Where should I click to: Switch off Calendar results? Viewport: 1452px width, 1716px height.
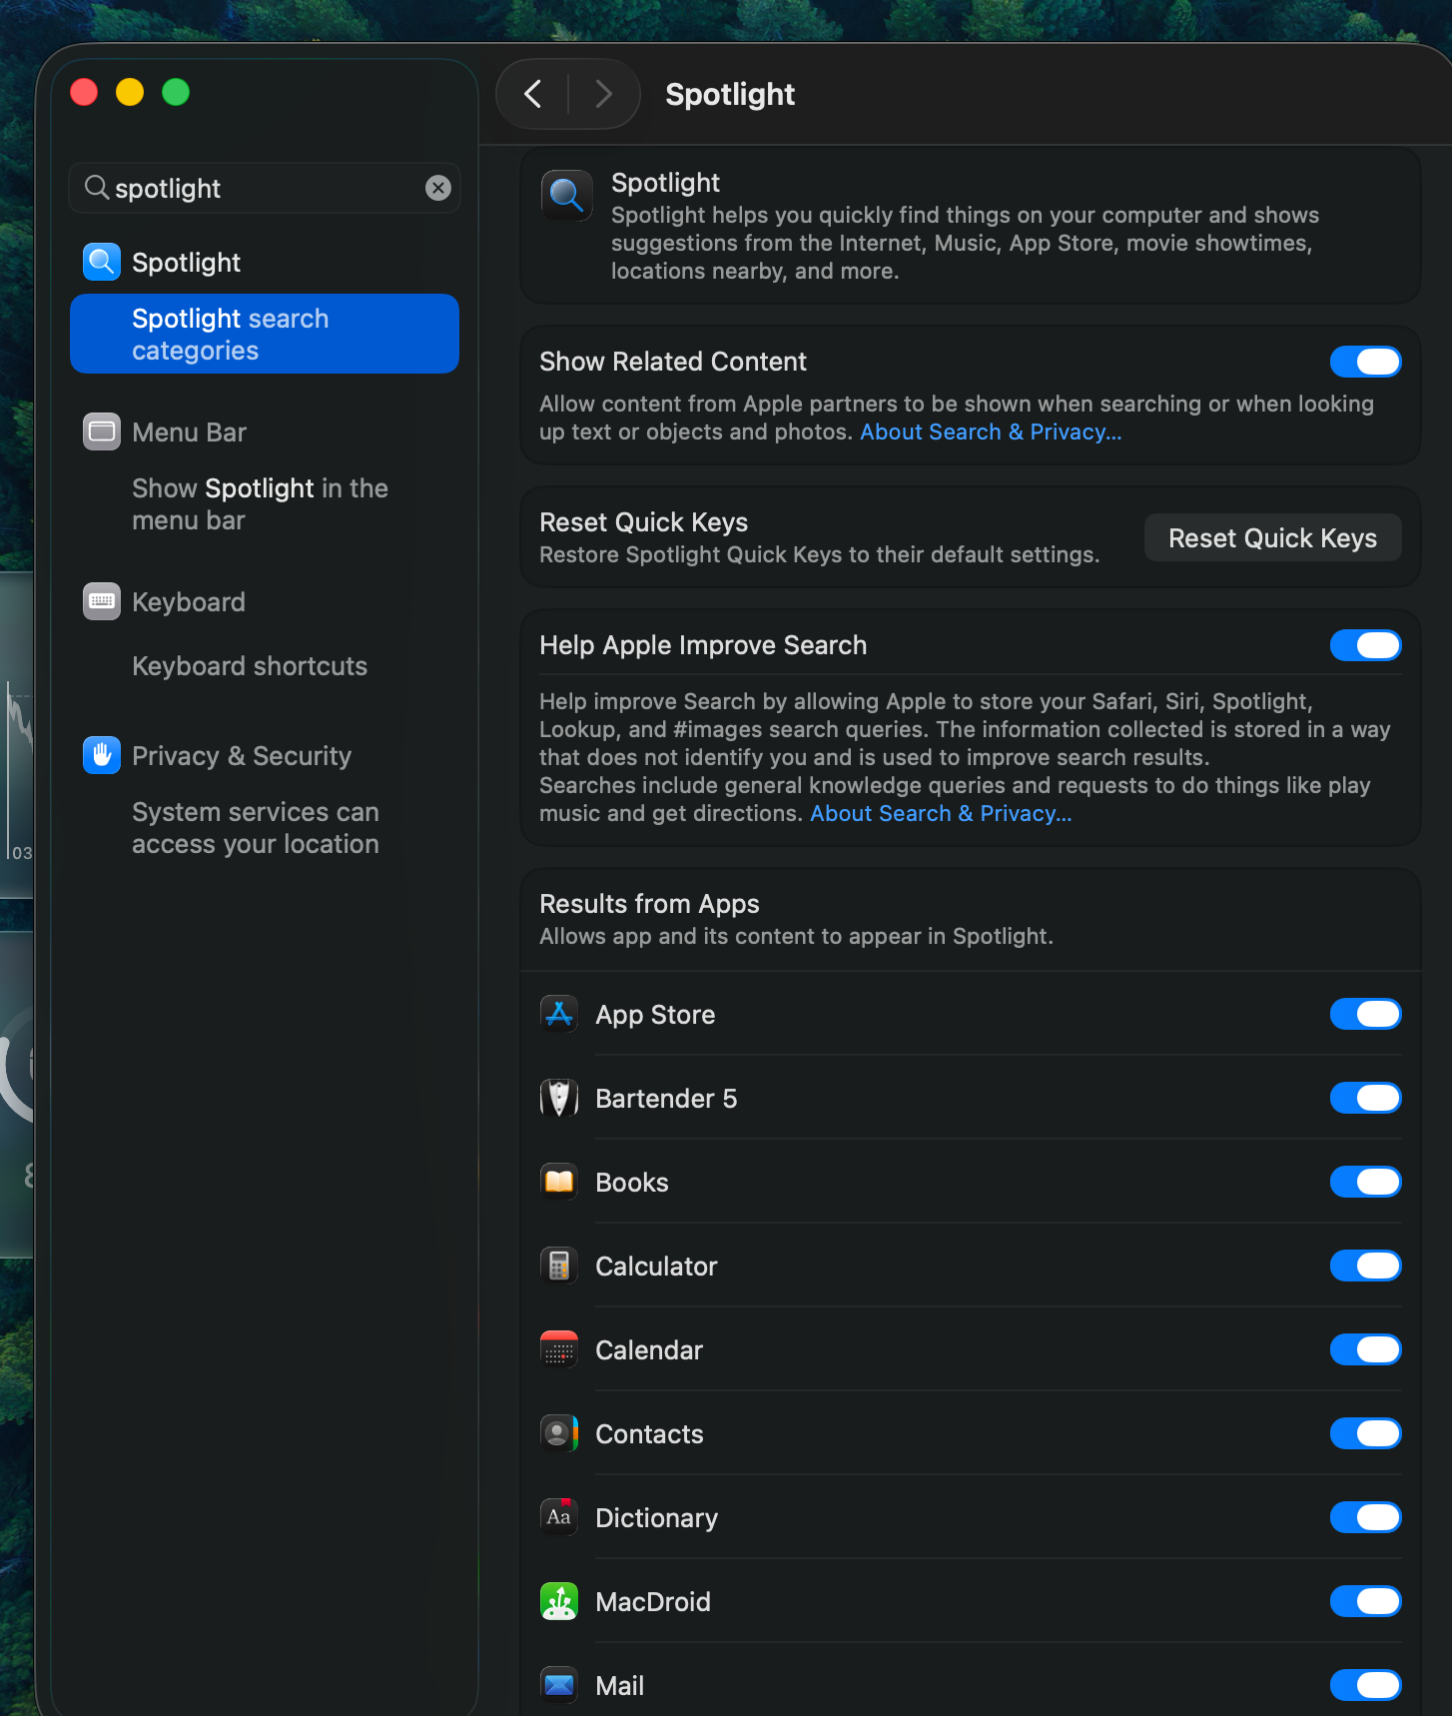pyautogui.click(x=1365, y=1349)
